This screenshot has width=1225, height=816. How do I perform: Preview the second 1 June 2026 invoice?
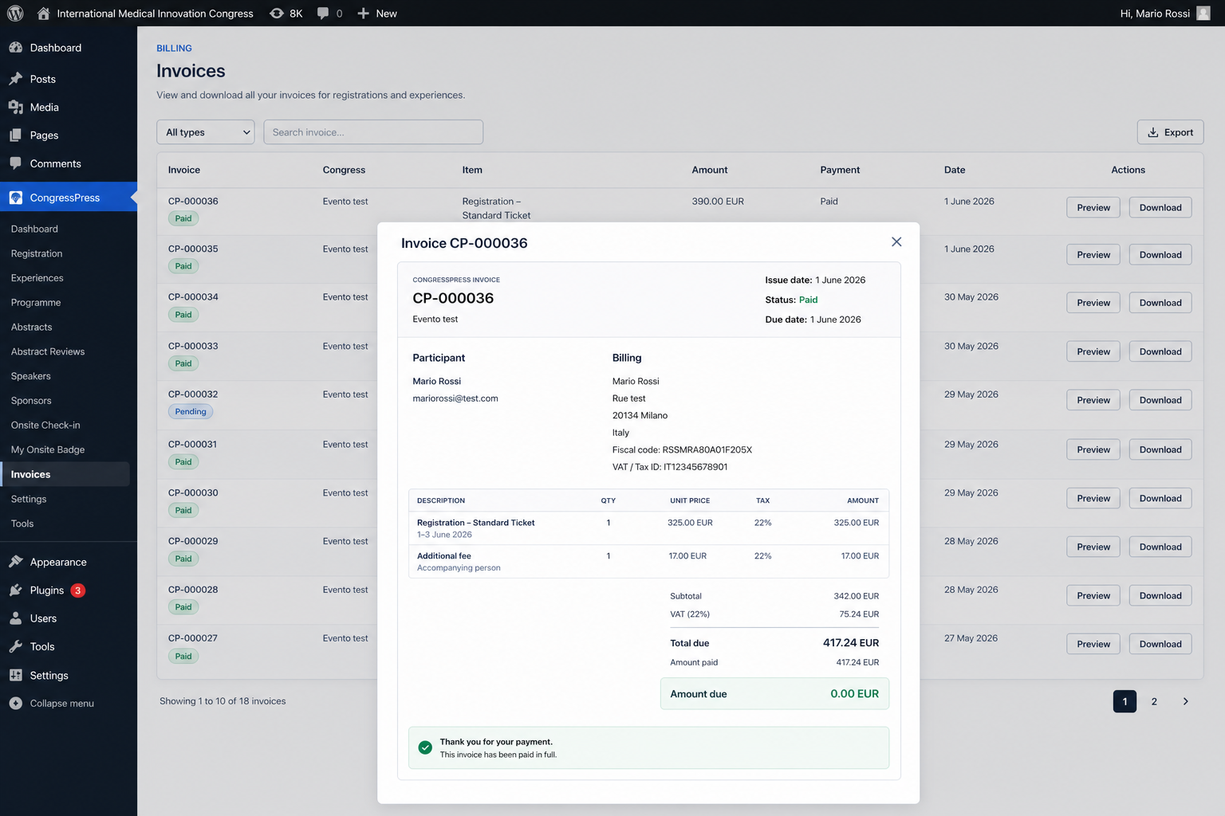pos(1093,255)
